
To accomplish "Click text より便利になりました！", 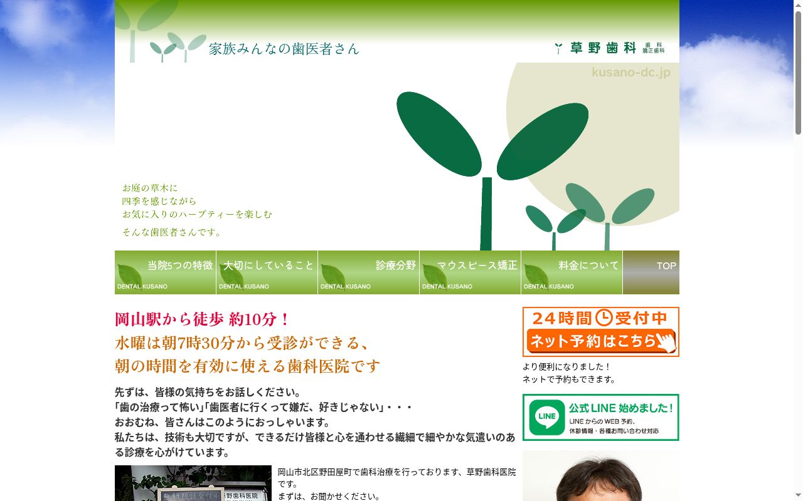I will (x=566, y=367).
